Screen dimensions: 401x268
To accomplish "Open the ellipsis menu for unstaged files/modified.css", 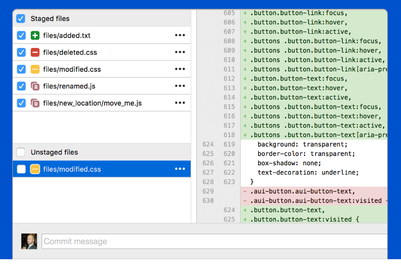I will click(180, 169).
